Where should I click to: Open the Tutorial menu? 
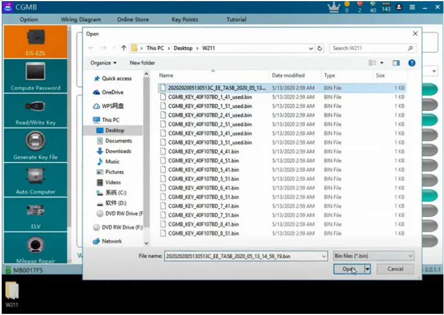click(x=236, y=19)
